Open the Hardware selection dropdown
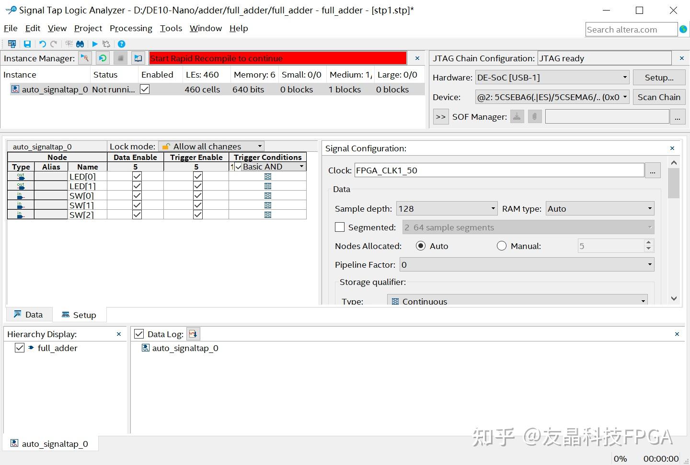The width and height of the screenshot is (690, 465). point(624,77)
